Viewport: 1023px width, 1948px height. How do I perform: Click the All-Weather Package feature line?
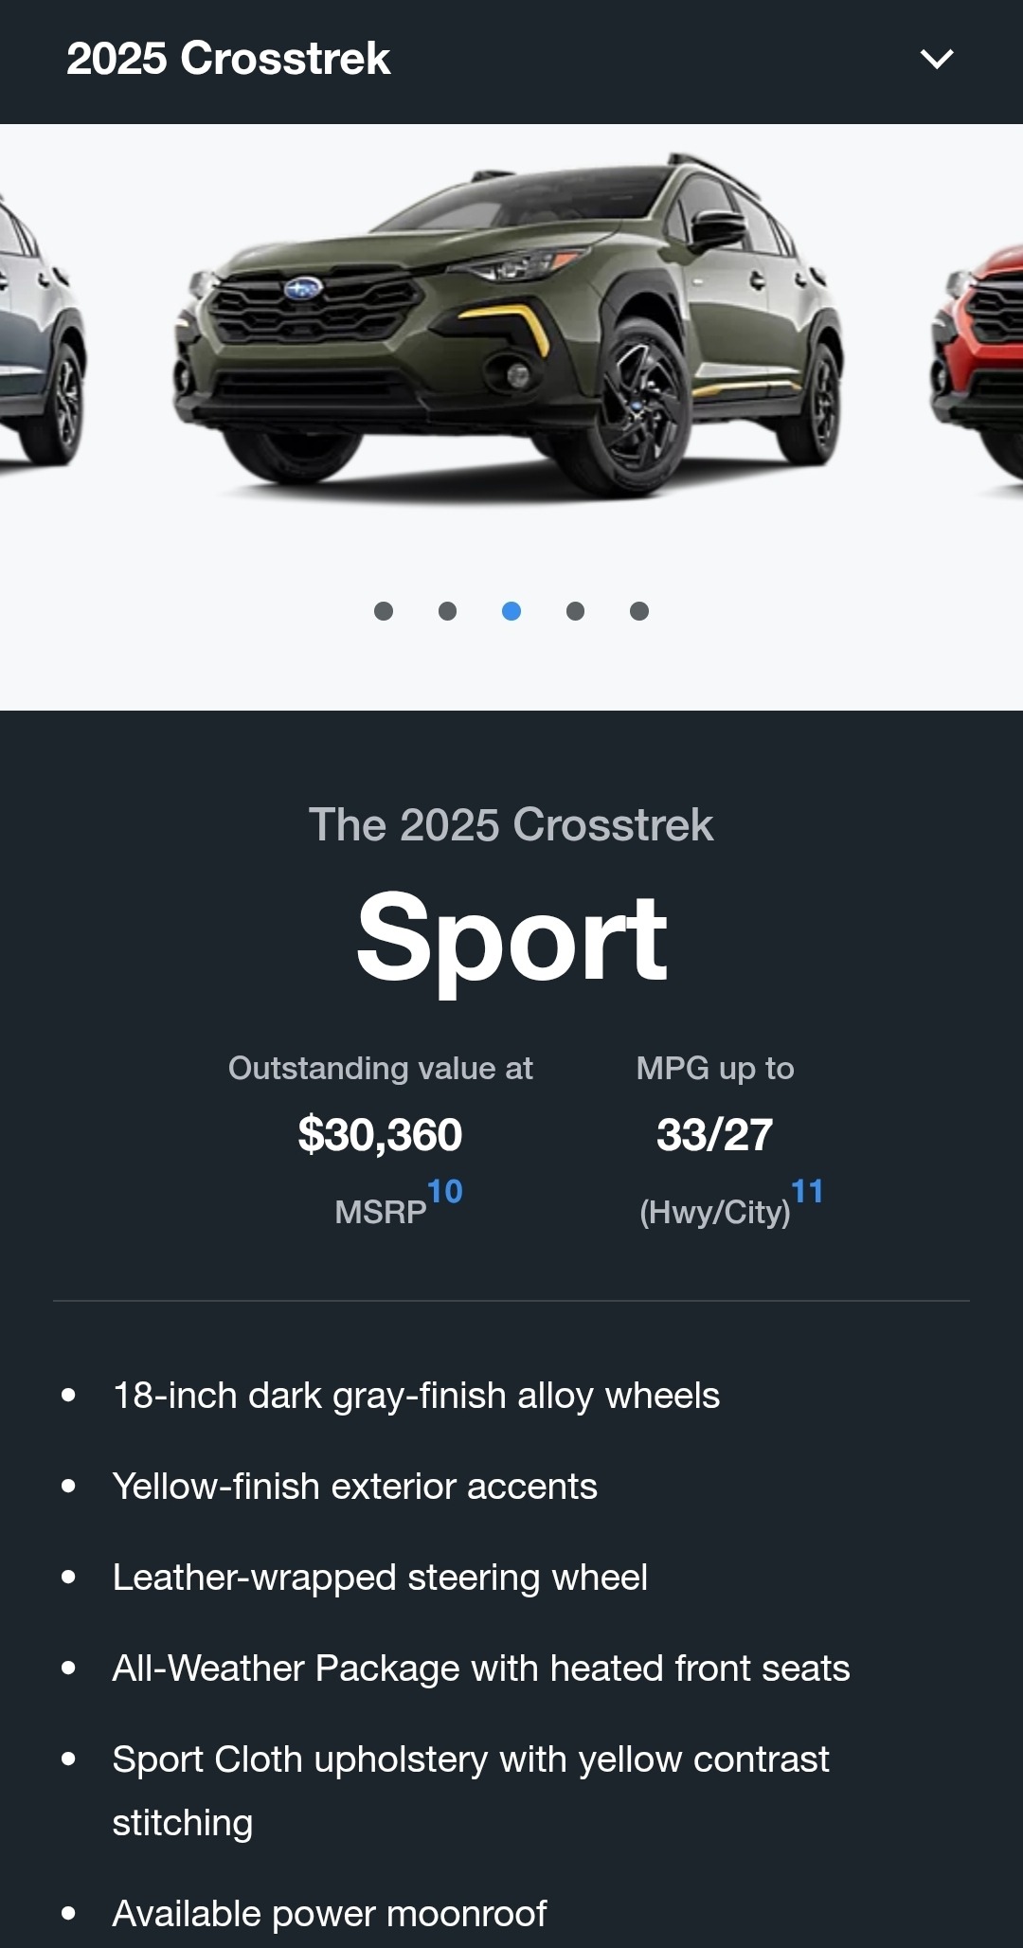coord(481,1668)
